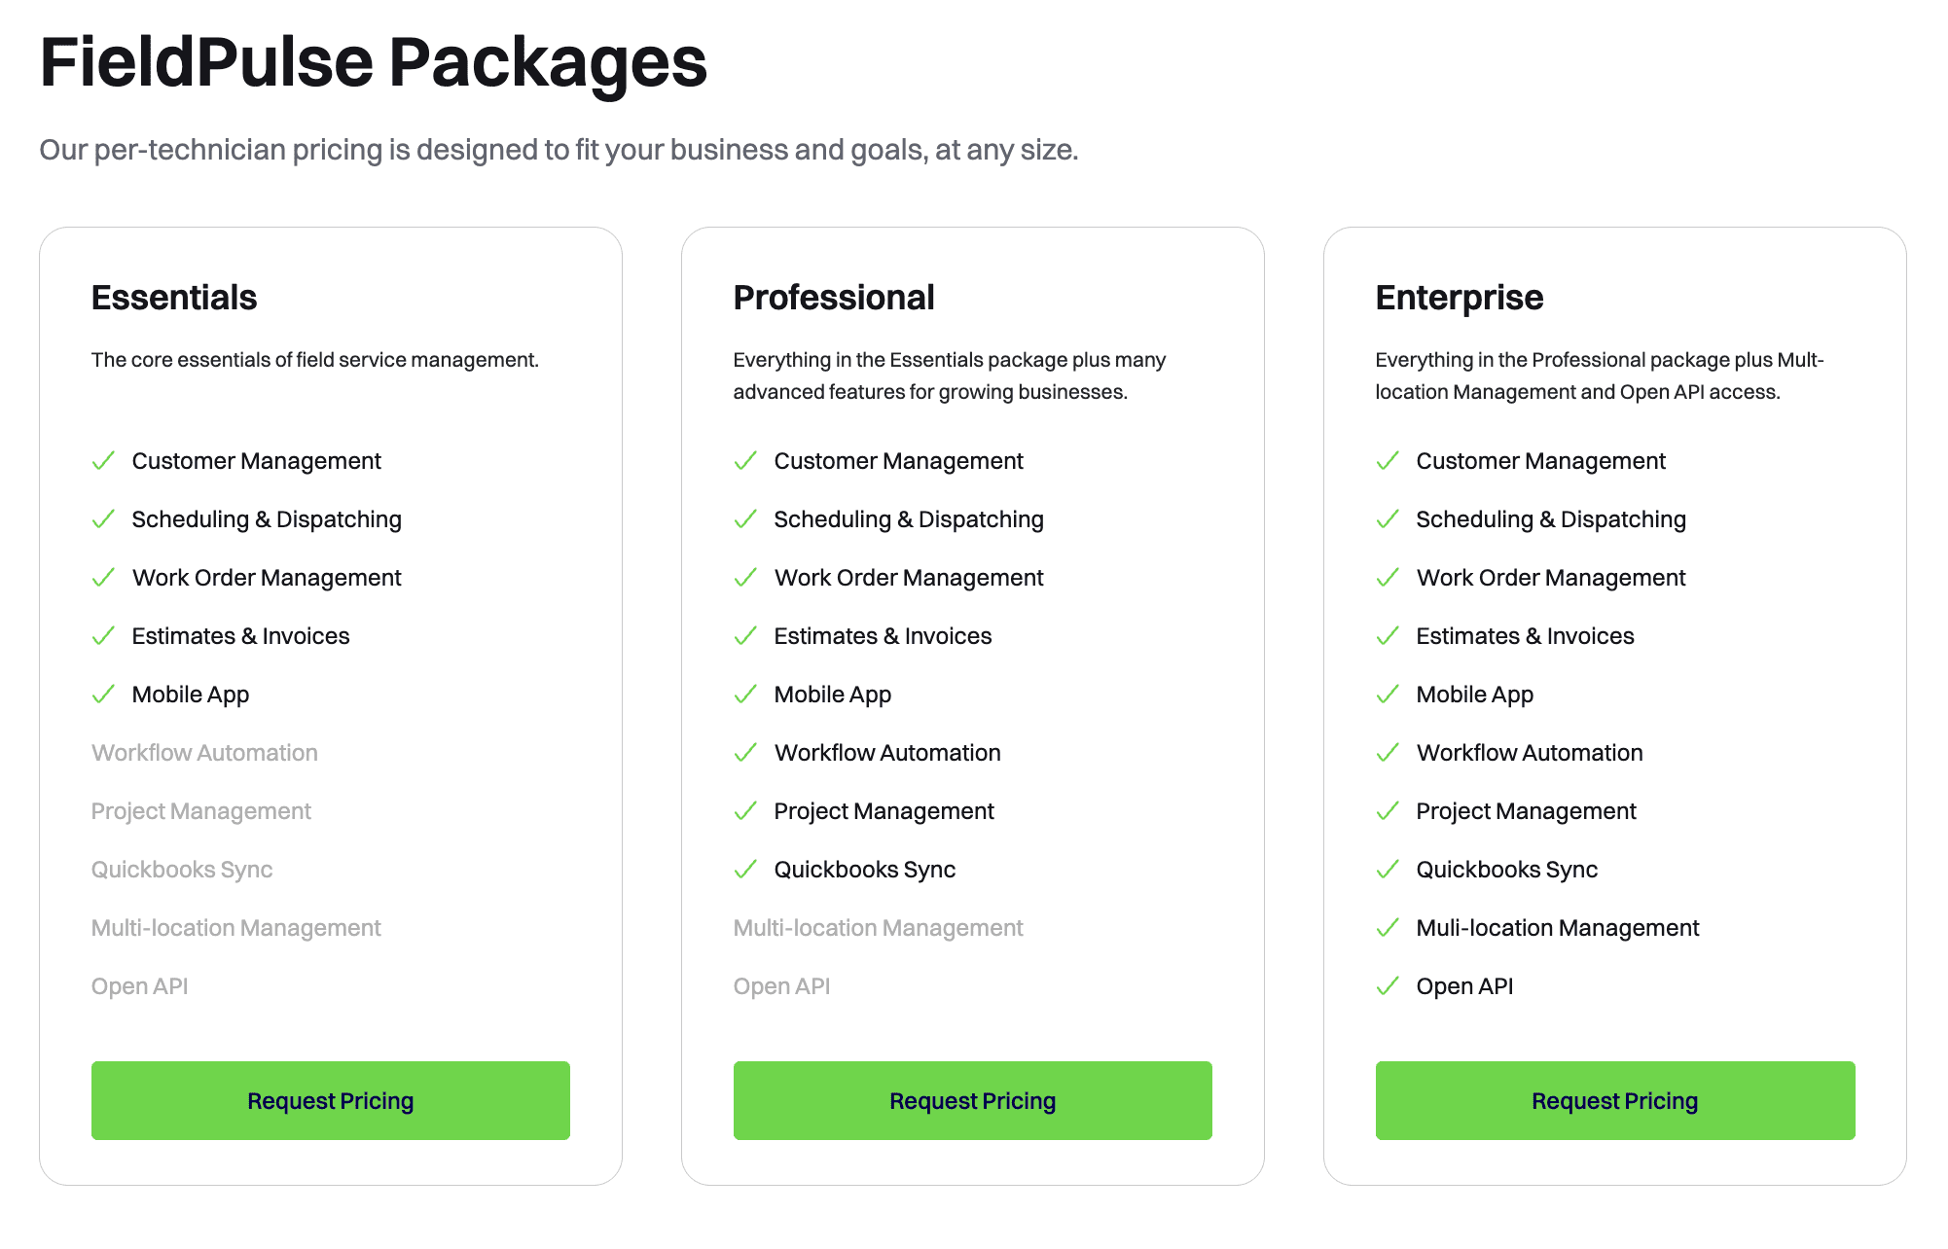Click checkmark beside Enterprise Open API
Image resolution: width=1948 pixels, height=1249 pixels.
point(1388,986)
